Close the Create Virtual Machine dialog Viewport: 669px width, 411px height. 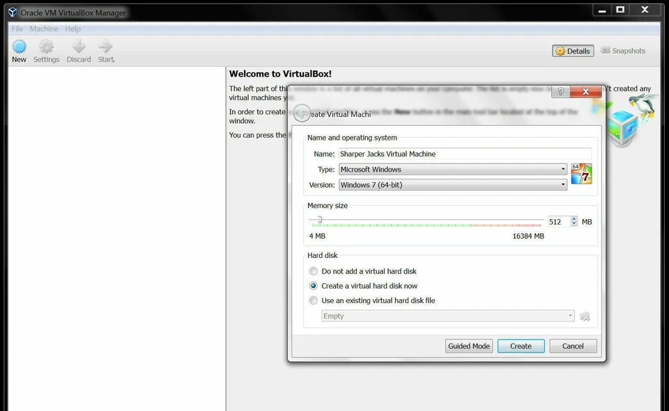pyautogui.click(x=586, y=91)
